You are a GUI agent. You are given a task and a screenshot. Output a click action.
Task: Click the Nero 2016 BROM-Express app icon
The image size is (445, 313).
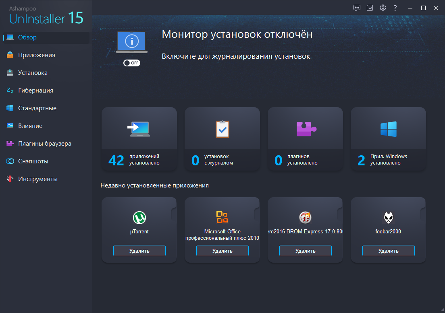[306, 218]
